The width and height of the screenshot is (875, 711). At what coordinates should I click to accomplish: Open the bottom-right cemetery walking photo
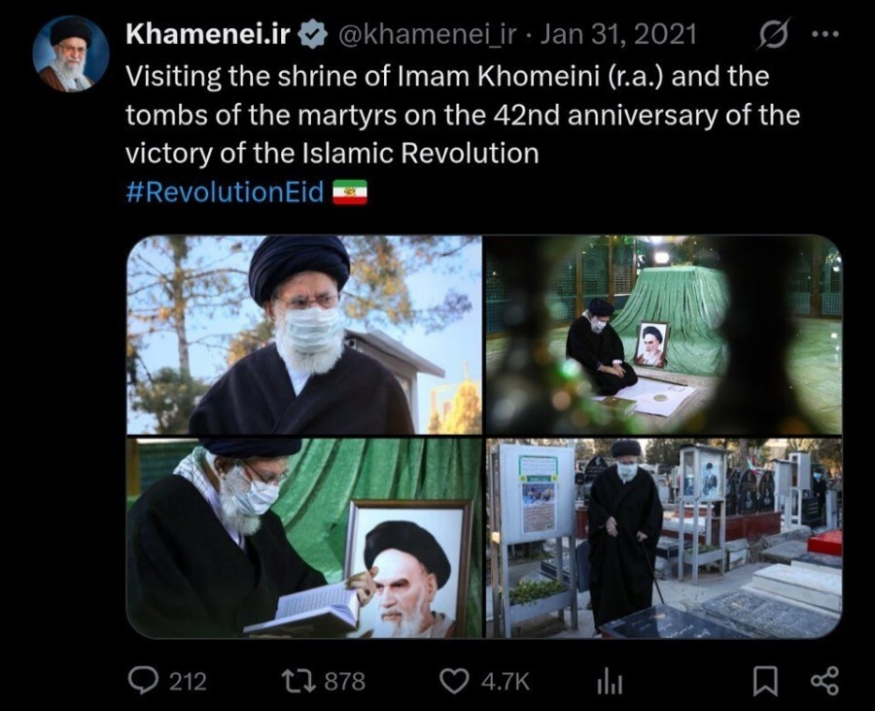[663, 538]
